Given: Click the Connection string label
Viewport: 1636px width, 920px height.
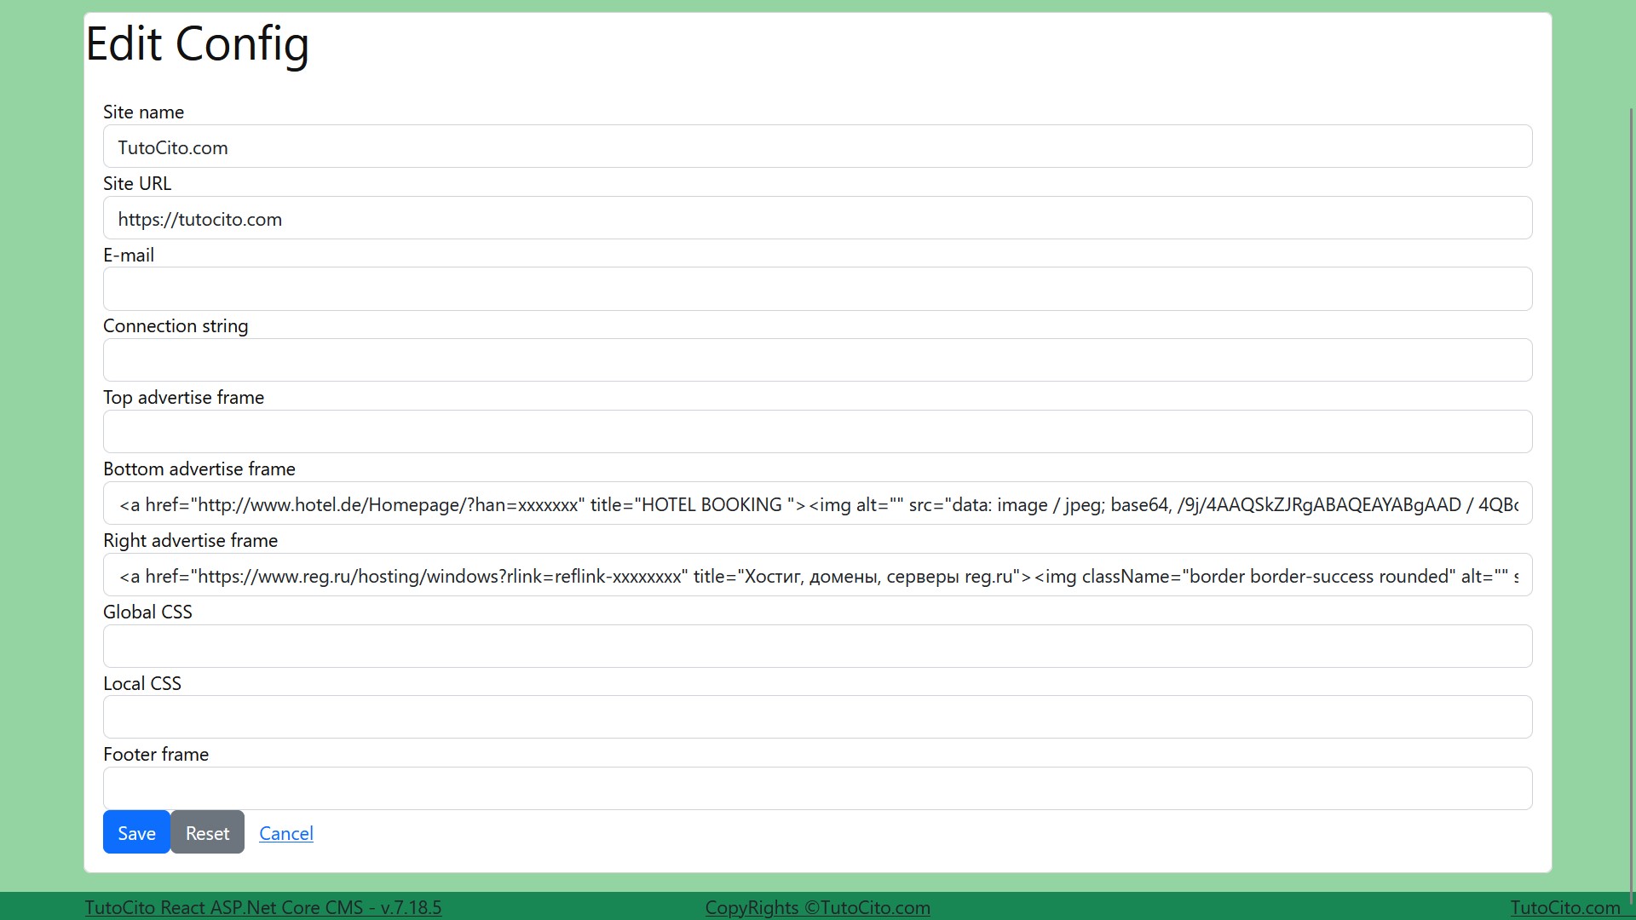Looking at the screenshot, I should pos(176,326).
